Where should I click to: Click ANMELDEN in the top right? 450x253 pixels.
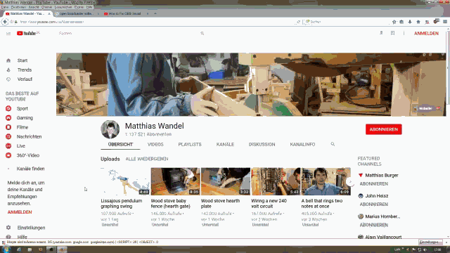coord(426,33)
